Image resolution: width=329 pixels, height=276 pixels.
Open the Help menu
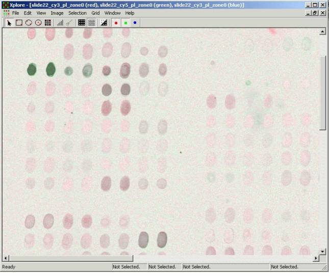pyautogui.click(x=130, y=13)
